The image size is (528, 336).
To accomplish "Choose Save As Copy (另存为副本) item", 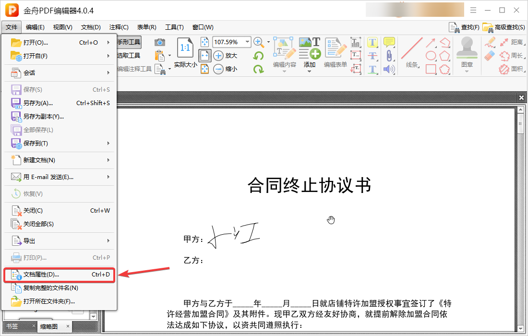I will coord(59,117).
